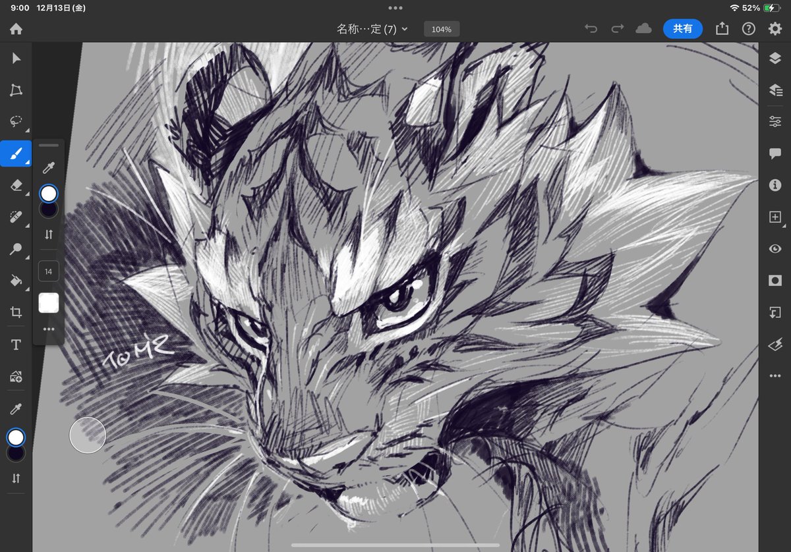The image size is (791, 552).
Task: Select the Type tool
Action: pyautogui.click(x=16, y=345)
